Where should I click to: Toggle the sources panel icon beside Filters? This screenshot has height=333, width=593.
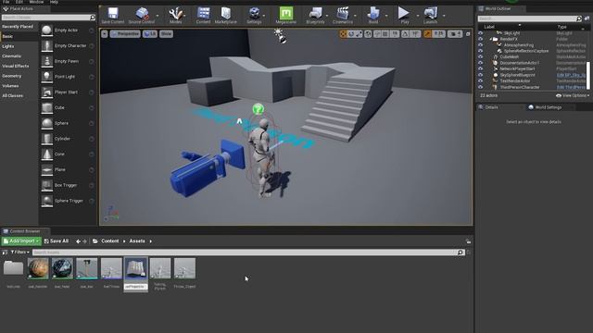pyautogui.click(x=5, y=252)
